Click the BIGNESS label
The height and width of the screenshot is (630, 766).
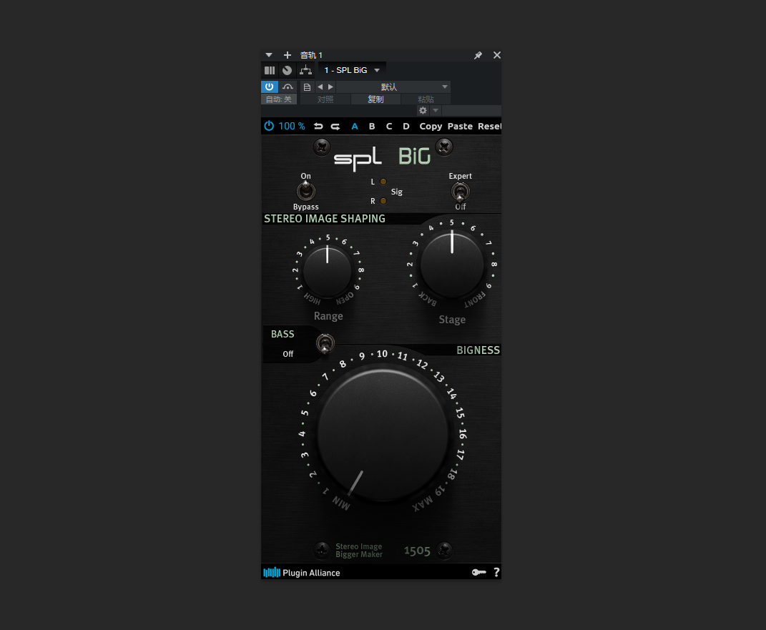478,350
